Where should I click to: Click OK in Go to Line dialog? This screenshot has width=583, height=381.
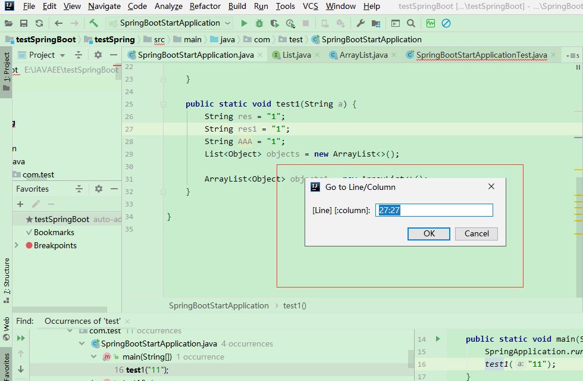coord(429,233)
